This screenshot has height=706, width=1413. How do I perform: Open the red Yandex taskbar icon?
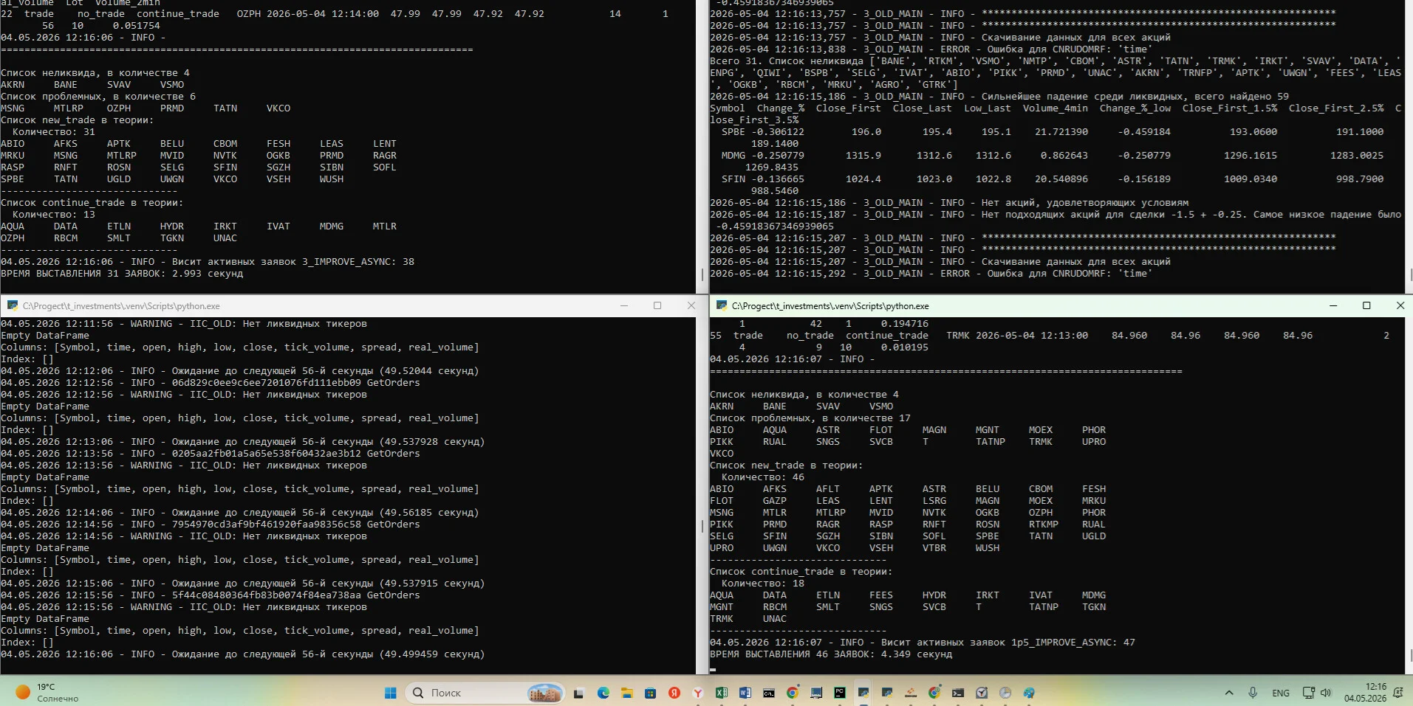coord(674,693)
